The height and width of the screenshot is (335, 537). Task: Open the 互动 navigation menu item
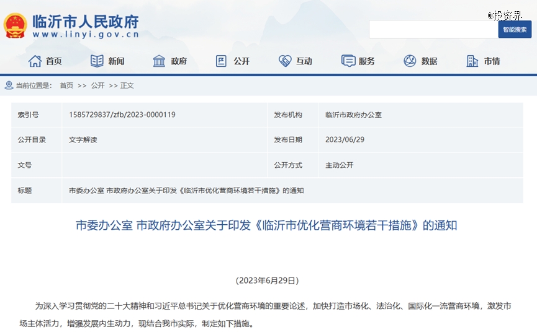pos(304,61)
